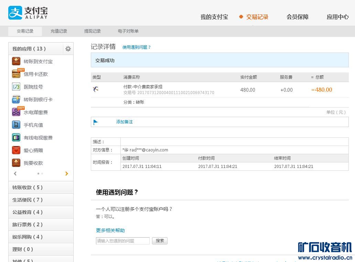Go to next page of apps with the orange arrow
Viewport: 355px width, 262px height.
pyautogui.click(x=67, y=174)
